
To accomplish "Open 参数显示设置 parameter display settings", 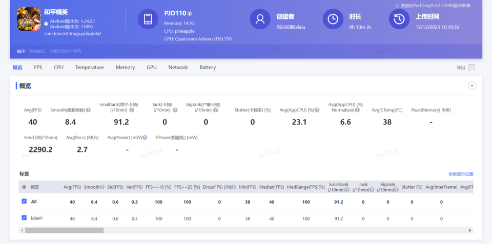I will coord(461,174).
